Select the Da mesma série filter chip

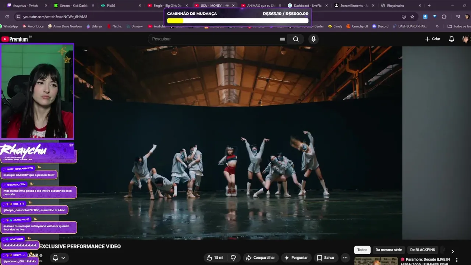click(389, 250)
